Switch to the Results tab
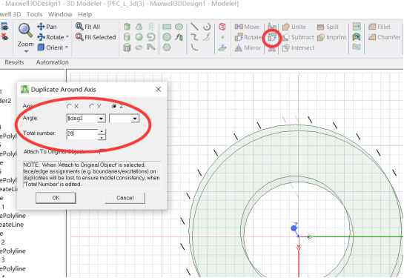This screenshot has width=404, height=278. [x=14, y=62]
